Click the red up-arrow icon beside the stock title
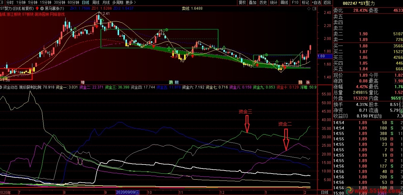Viewport: 403px width, 195px height. click(37, 8)
